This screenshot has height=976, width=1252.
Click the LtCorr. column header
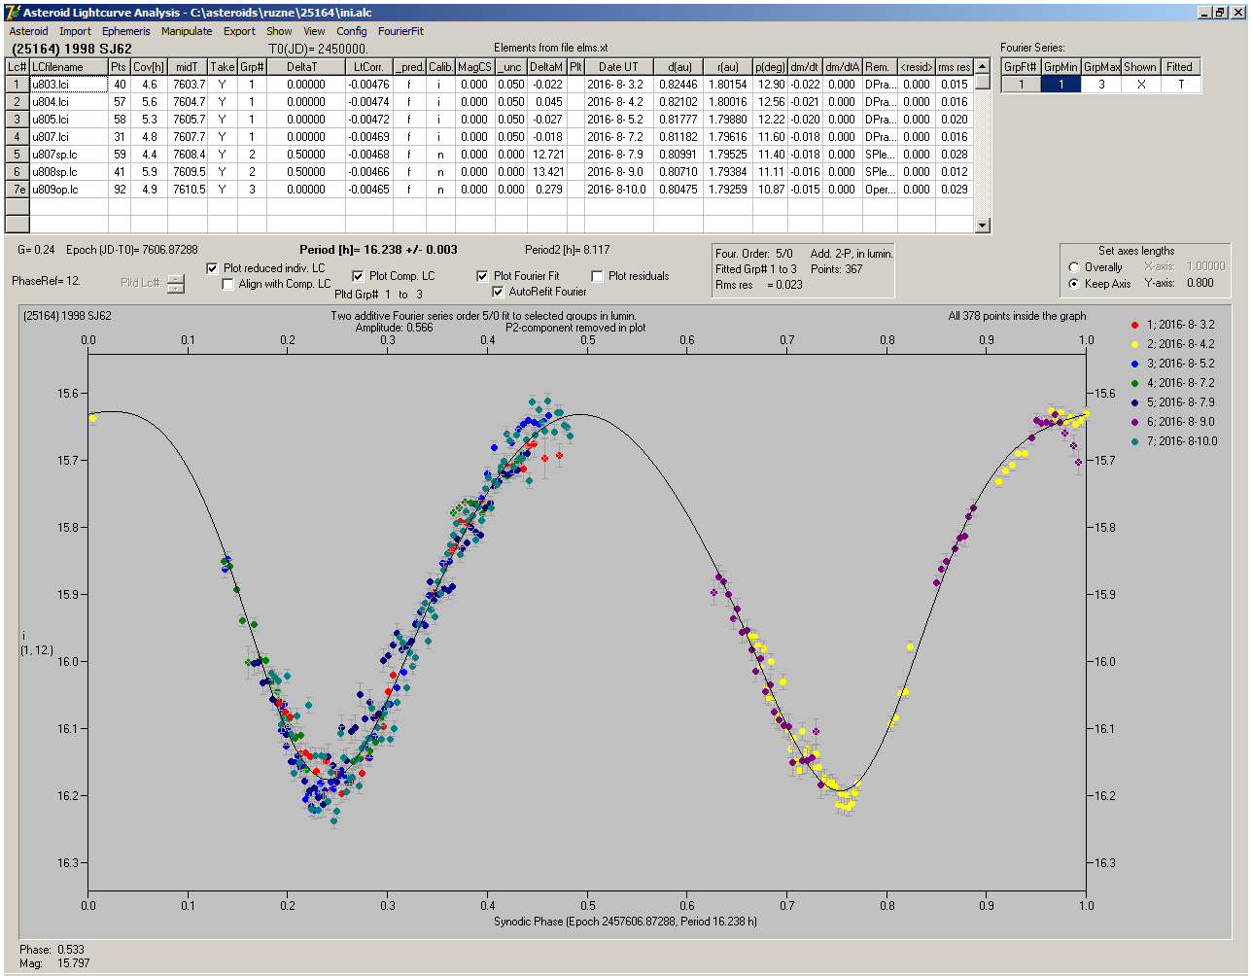click(368, 67)
